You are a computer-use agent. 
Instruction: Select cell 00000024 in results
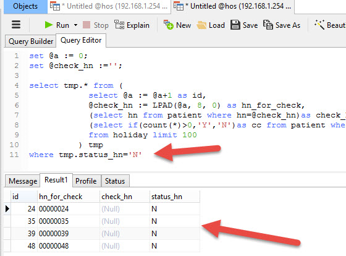69,209
